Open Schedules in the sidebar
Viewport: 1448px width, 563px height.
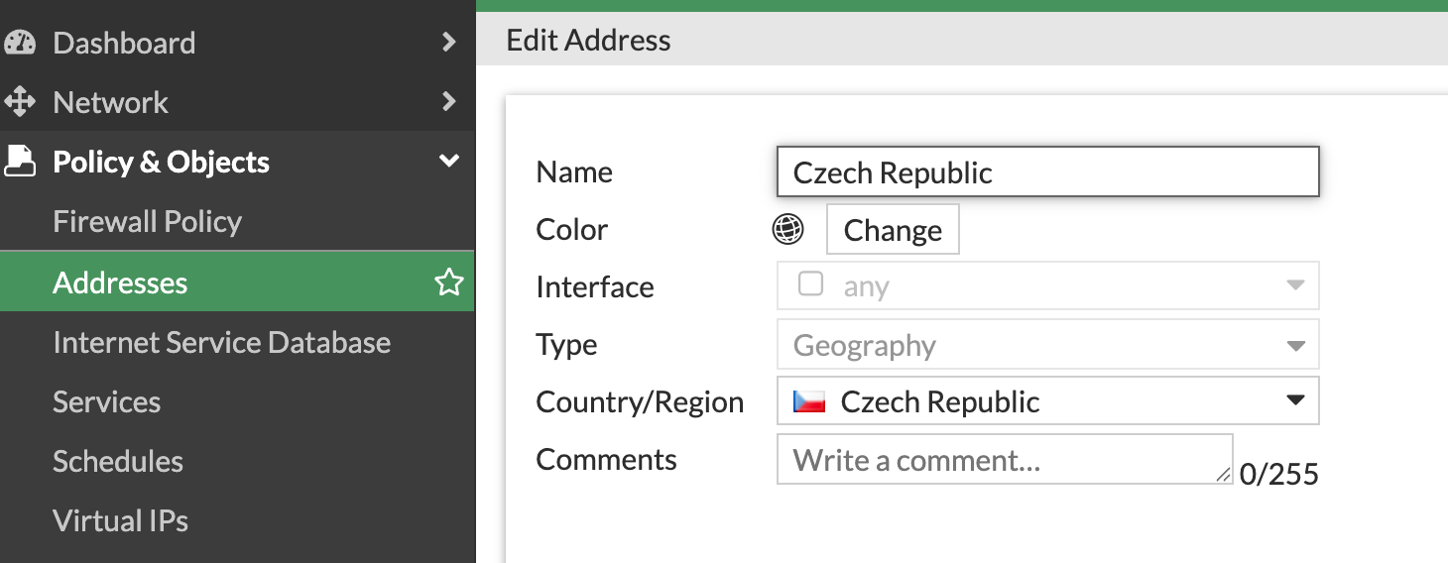[117, 462]
